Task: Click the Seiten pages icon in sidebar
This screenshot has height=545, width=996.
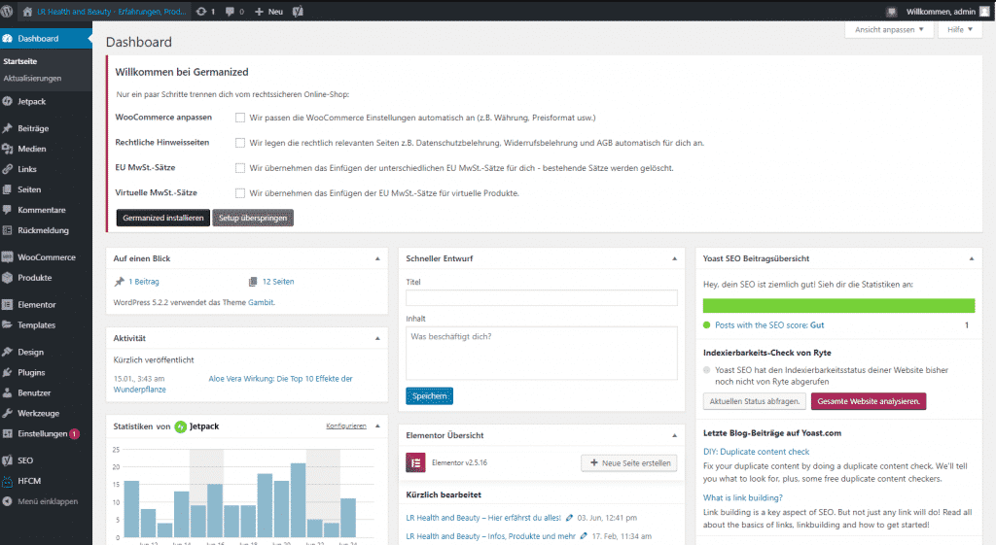Action: click(x=8, y=189)
